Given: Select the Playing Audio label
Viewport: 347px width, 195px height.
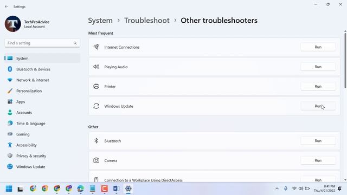Looking at the screenshot, I should (x=116, y=67).
